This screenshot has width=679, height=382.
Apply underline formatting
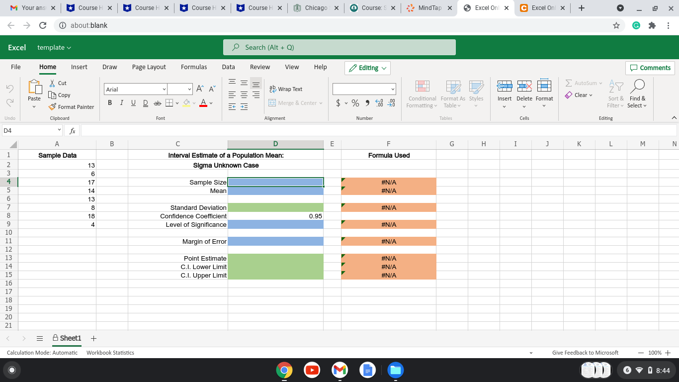click(133, 102)
